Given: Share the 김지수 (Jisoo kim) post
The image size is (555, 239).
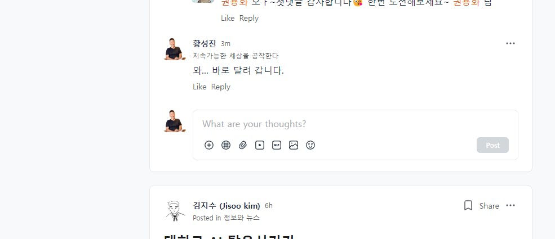Looking at the screenshot, I should click(x=489, y=206).
